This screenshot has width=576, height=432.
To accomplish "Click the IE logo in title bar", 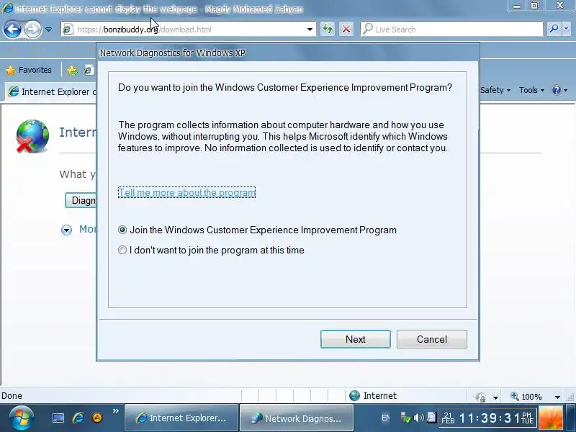I will tap(7, 8).
